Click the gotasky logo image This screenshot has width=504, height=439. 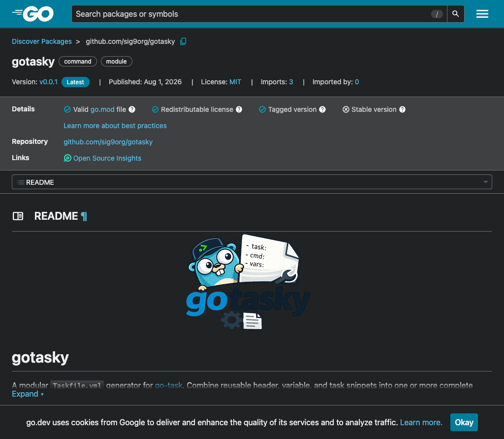[248, 282]
